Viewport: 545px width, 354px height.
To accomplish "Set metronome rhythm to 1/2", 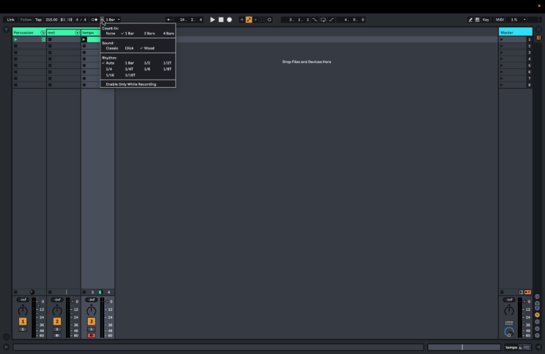I will [147, 63].
